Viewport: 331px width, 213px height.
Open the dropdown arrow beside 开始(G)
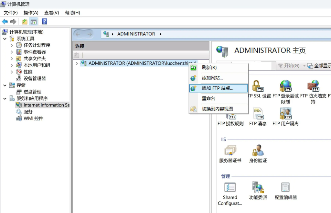[x=304, y=66]
